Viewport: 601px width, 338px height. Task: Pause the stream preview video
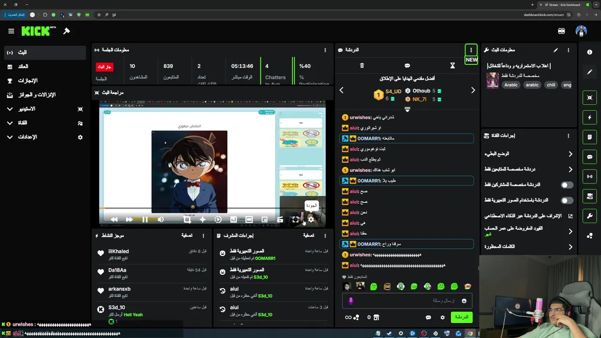coord(145,219)
